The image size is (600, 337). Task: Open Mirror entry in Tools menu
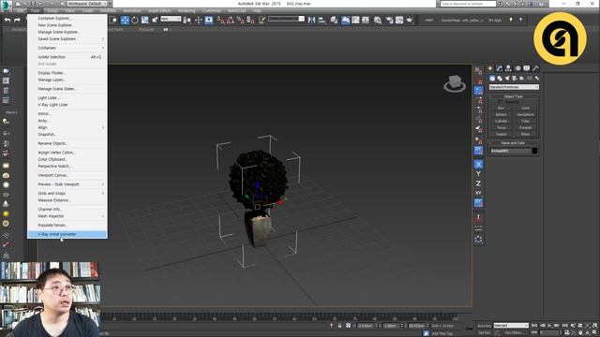[67, 114]
